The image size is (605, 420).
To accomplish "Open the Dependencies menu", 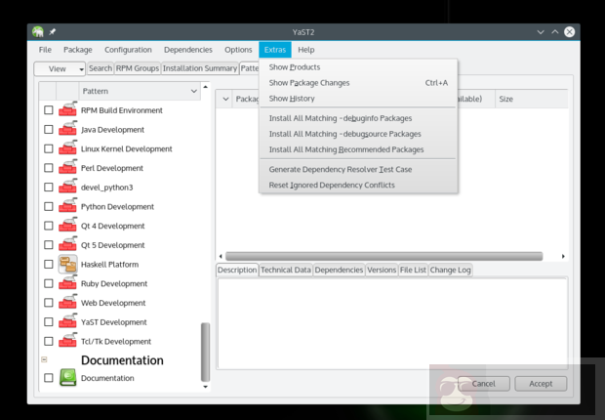I will (x=188, y=50).
